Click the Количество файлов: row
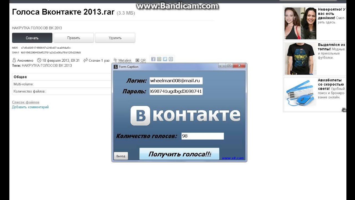Image resolution: width=355 pixels, height=200 pixels. click(62, 91)
